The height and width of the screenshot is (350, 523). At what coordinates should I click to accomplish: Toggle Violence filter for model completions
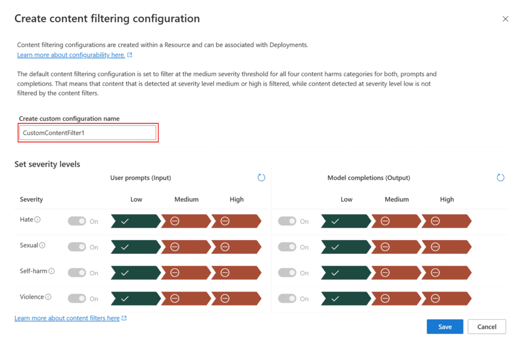coord(287,298)
